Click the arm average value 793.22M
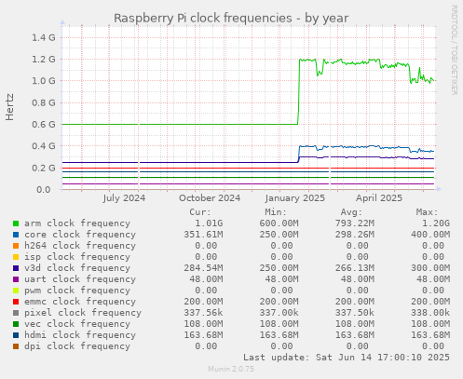Viewport: 463px width, 379px height. point(355,223)
